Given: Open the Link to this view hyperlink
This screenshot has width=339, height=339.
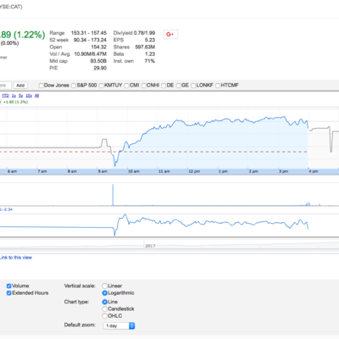Looking at the screenshot, I should pos(16,258).
